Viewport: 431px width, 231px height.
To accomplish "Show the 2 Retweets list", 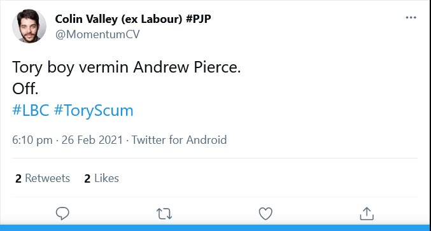I will [x=43, y=178].
